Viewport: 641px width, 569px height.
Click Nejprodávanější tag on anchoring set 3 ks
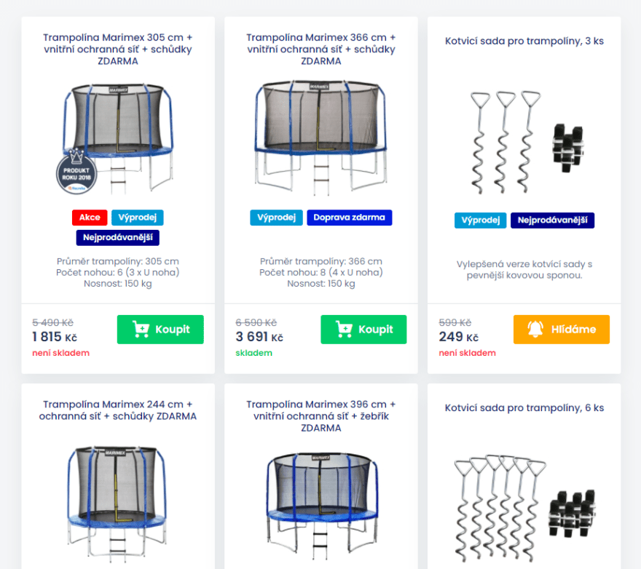pyautogui.click(x=552, y=220)
